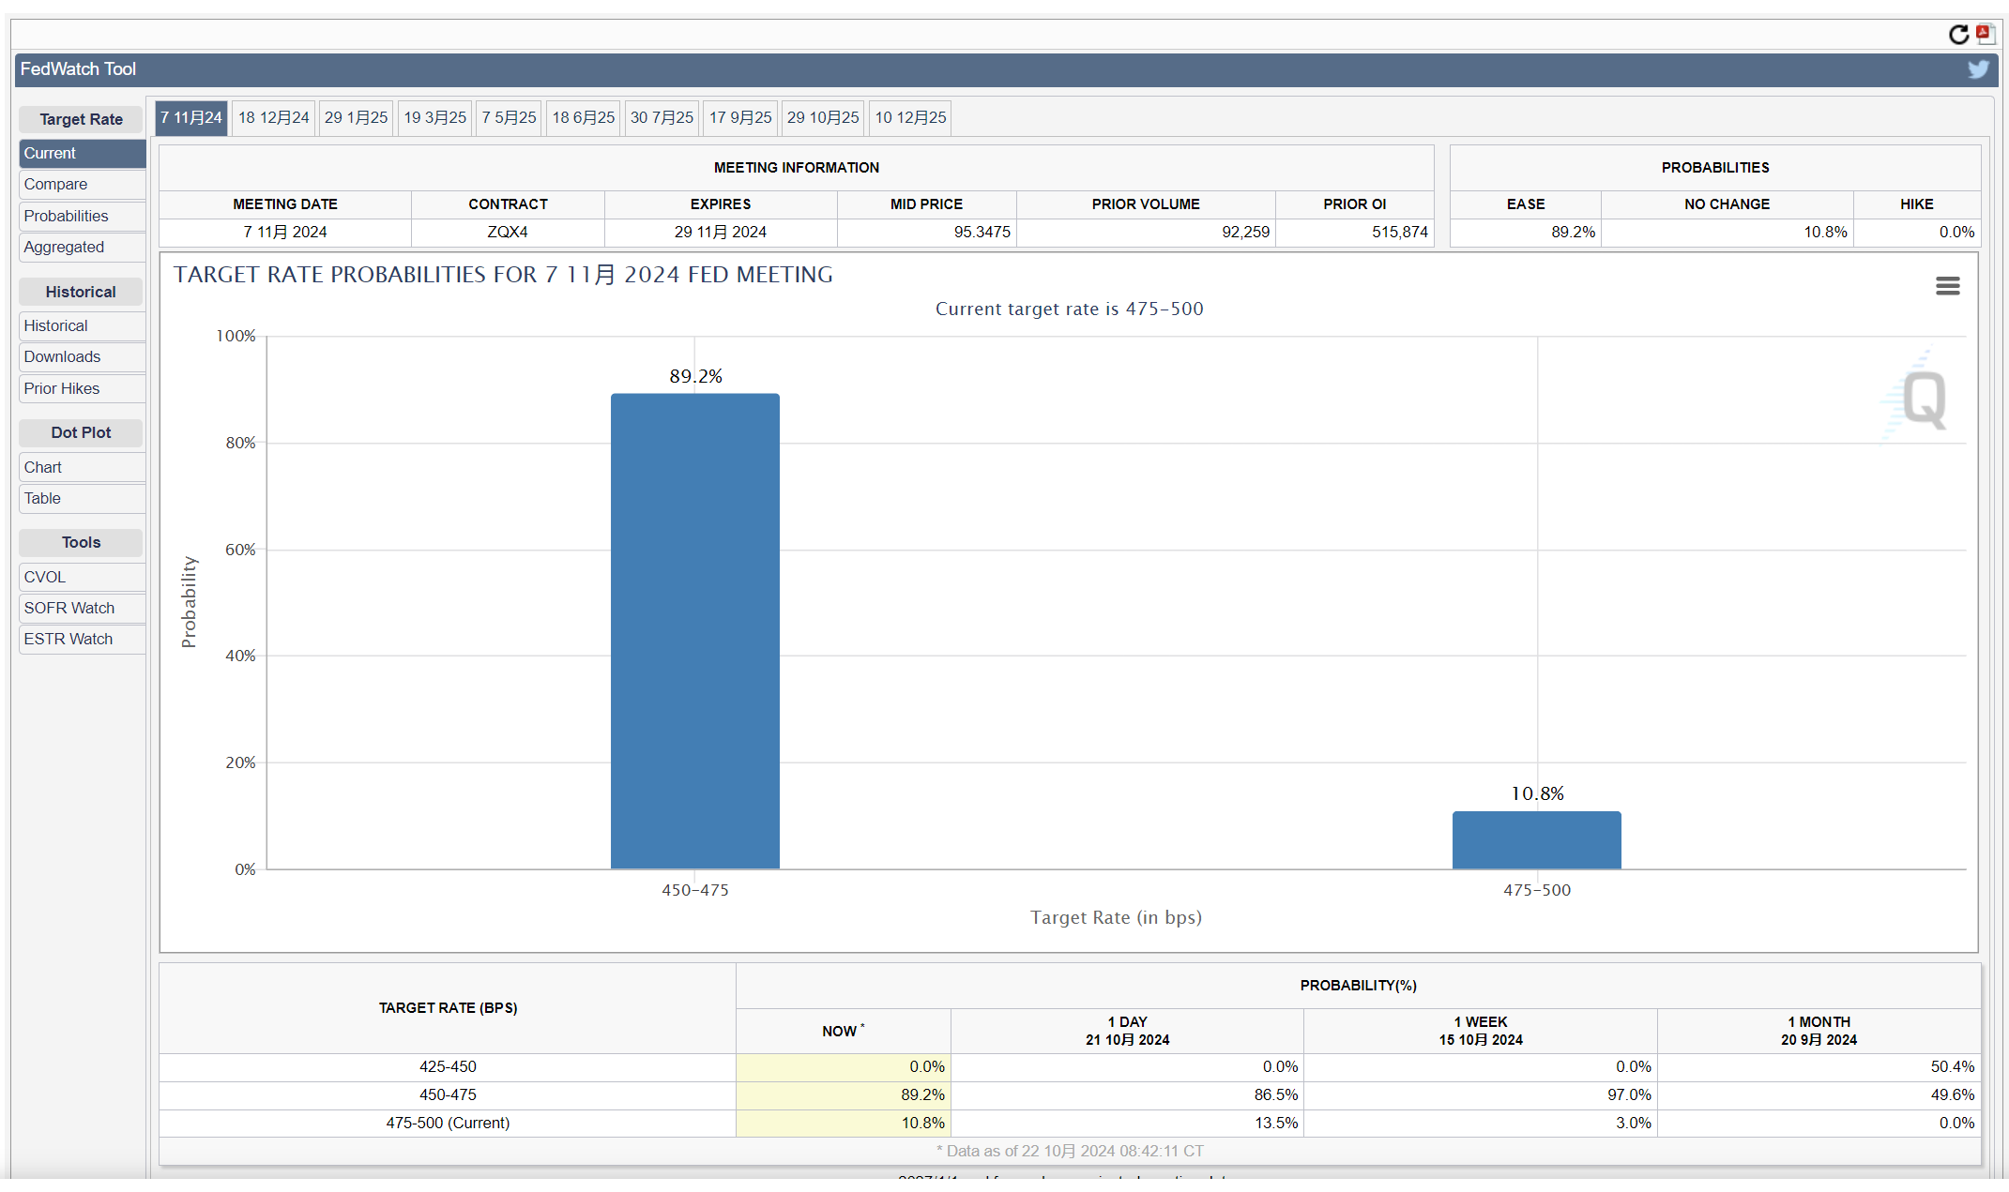Toggle the Tools section header
This screenshot has width=2009, height=1192.
pyautogui.click(x=78, y=542)
